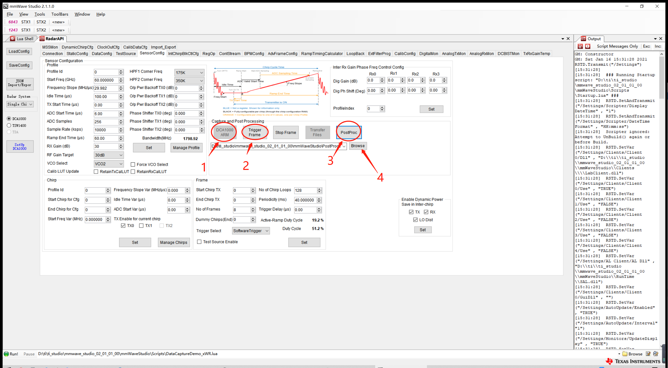
Task: Click the auto-scroll icon in Output toolbar
Action: point(588,46)
